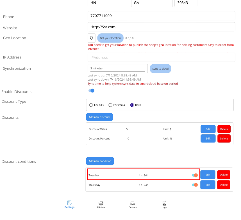Click Add new condition button
Viewport: 241px width, 220px height.
[100, 161]
